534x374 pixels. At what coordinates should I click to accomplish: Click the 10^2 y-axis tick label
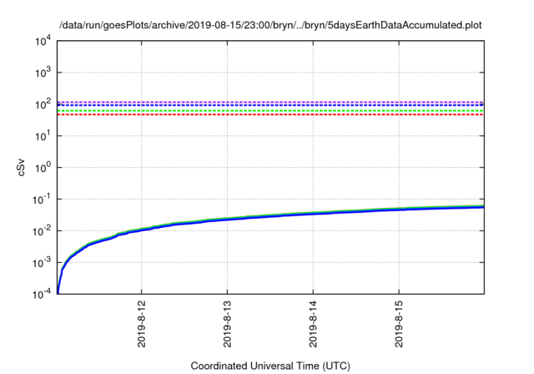point(43,104)
